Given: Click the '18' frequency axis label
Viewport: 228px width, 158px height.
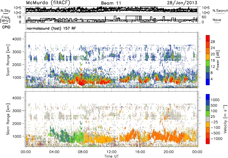Looking at the screenshot, I should [x=19, y=17].
